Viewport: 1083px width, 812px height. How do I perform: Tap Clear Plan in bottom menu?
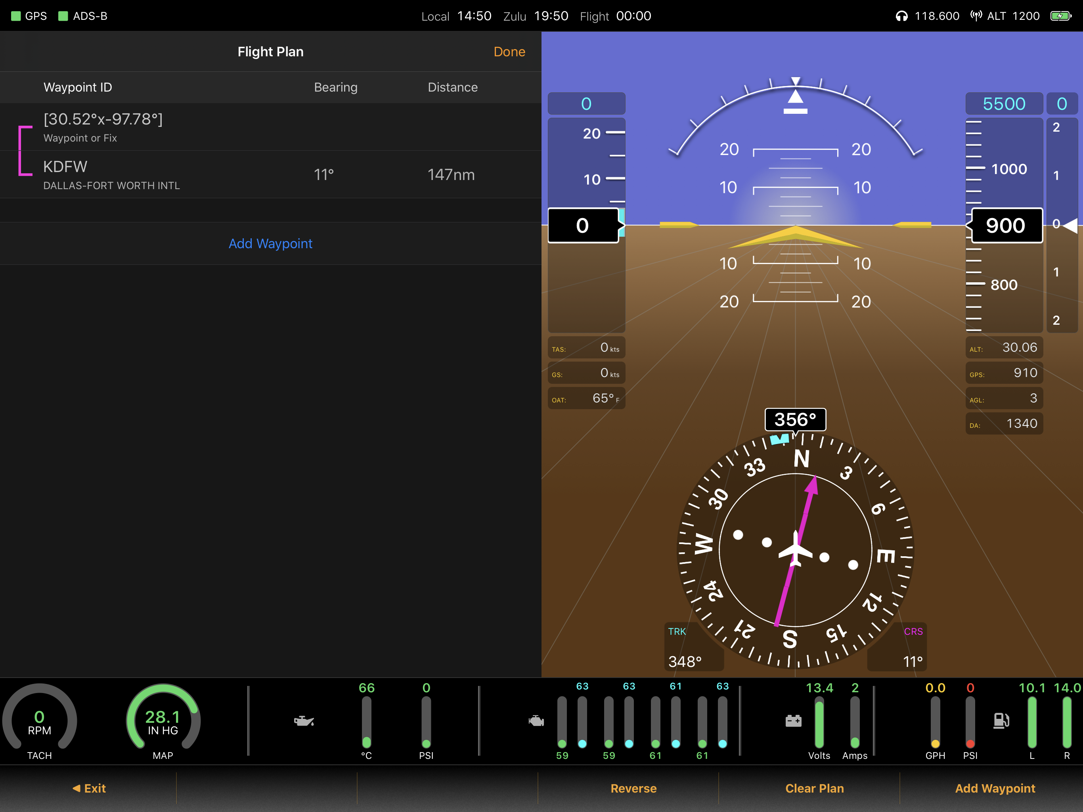[x=814, y=788]
